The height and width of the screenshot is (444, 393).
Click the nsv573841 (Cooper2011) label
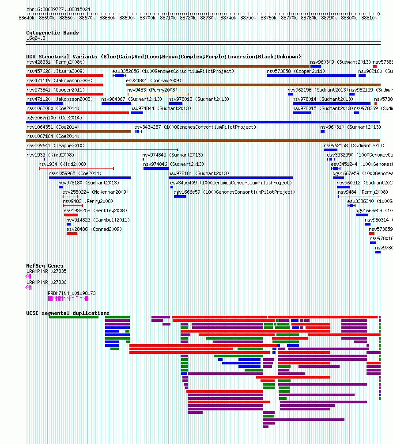[x=56, y=90]
